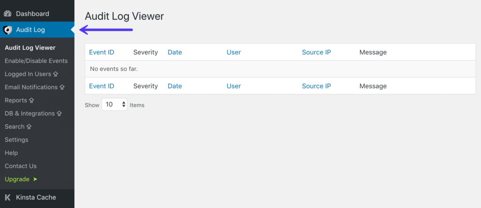Screen dimensions: 481x208
Task: Sort by Date in bottom footer row
Action: tap(175, 86)
